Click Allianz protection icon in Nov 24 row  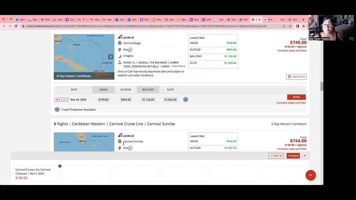186,99
